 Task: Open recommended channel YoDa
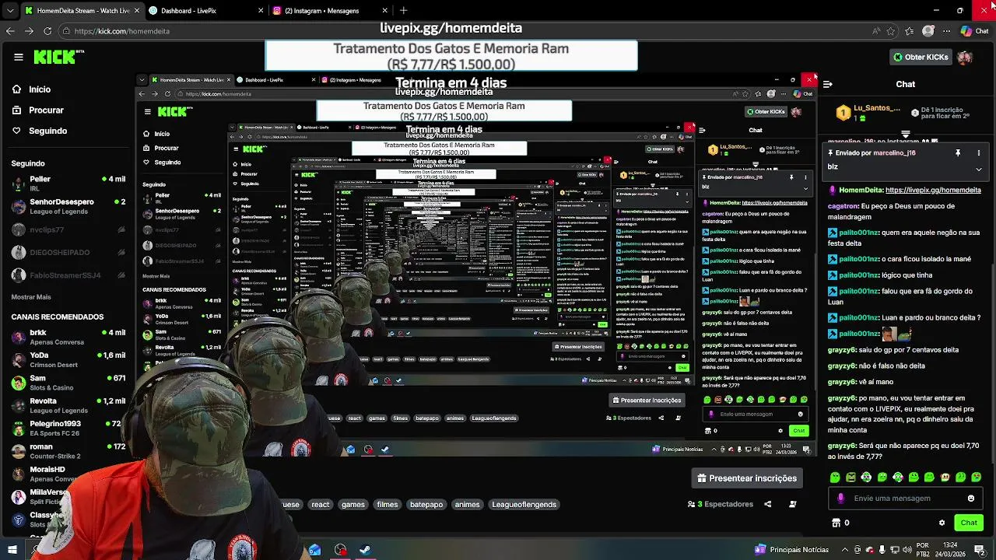[x=68, y=359]
